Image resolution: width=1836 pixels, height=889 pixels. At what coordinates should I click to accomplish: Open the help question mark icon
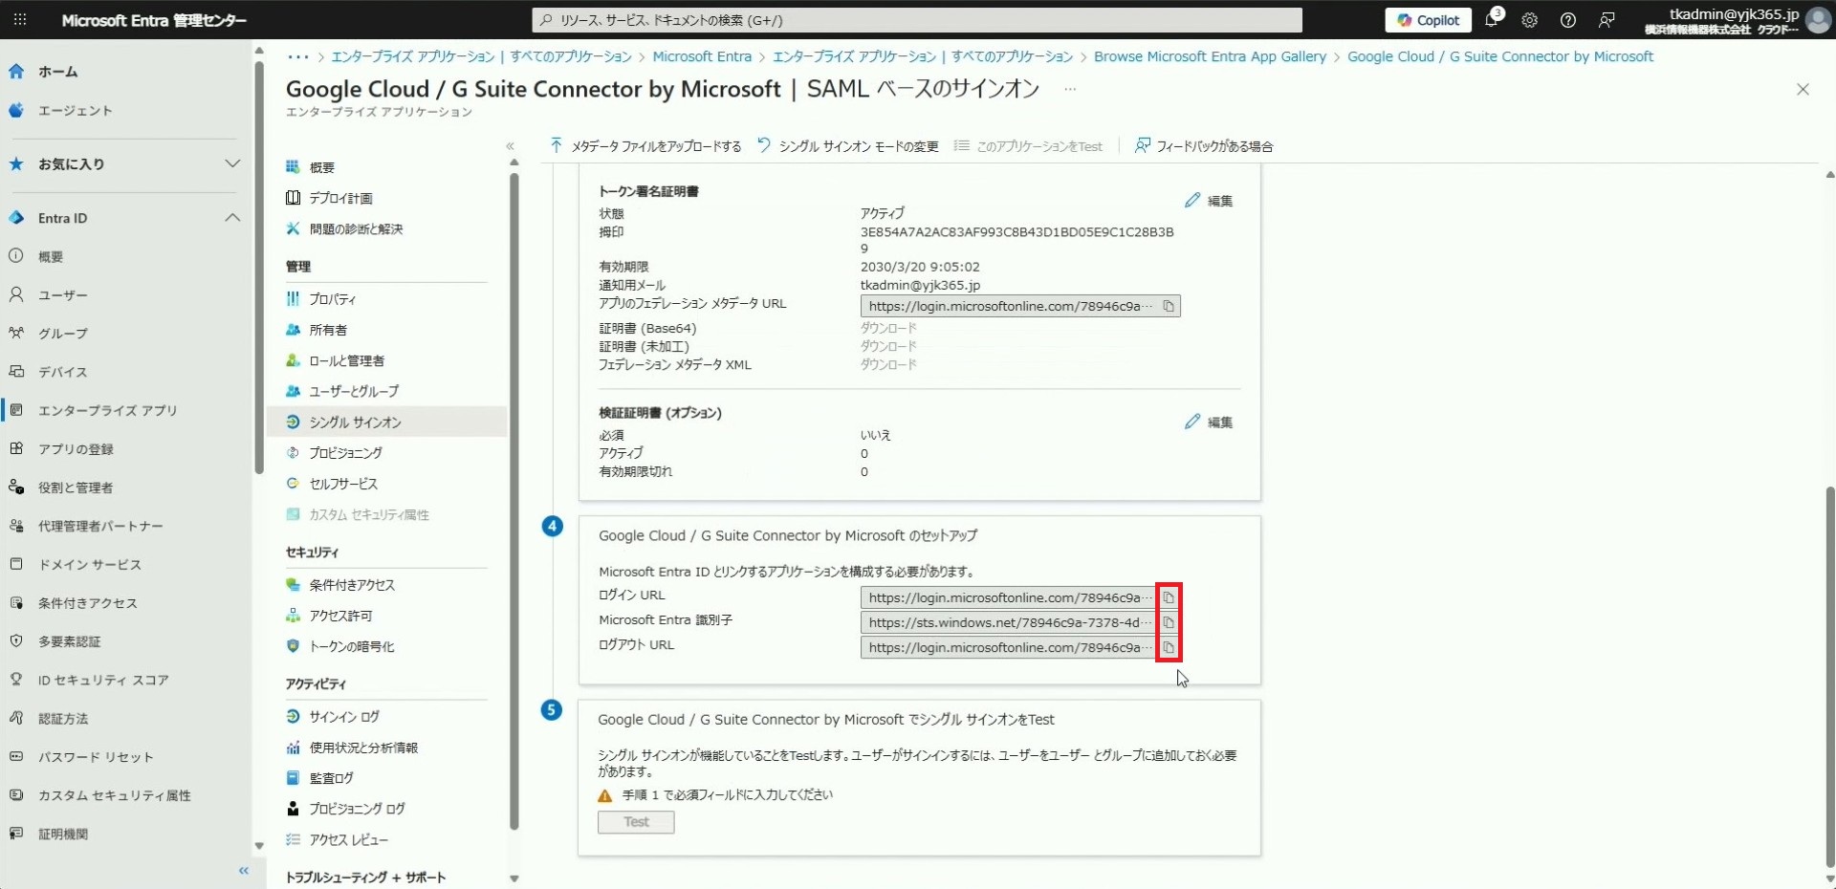click(x=1567, y=20)
